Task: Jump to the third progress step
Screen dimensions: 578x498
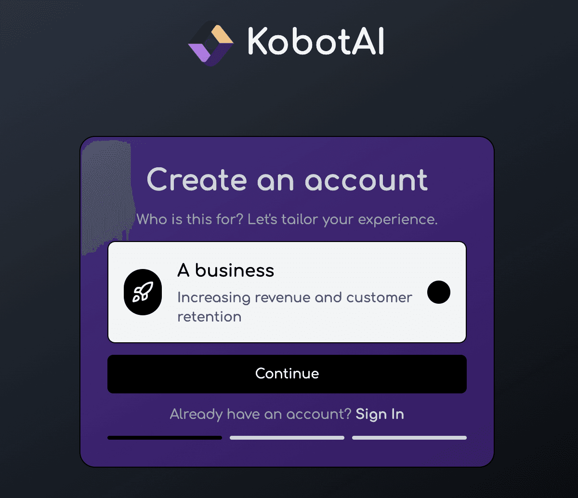Action: point(409,438)
